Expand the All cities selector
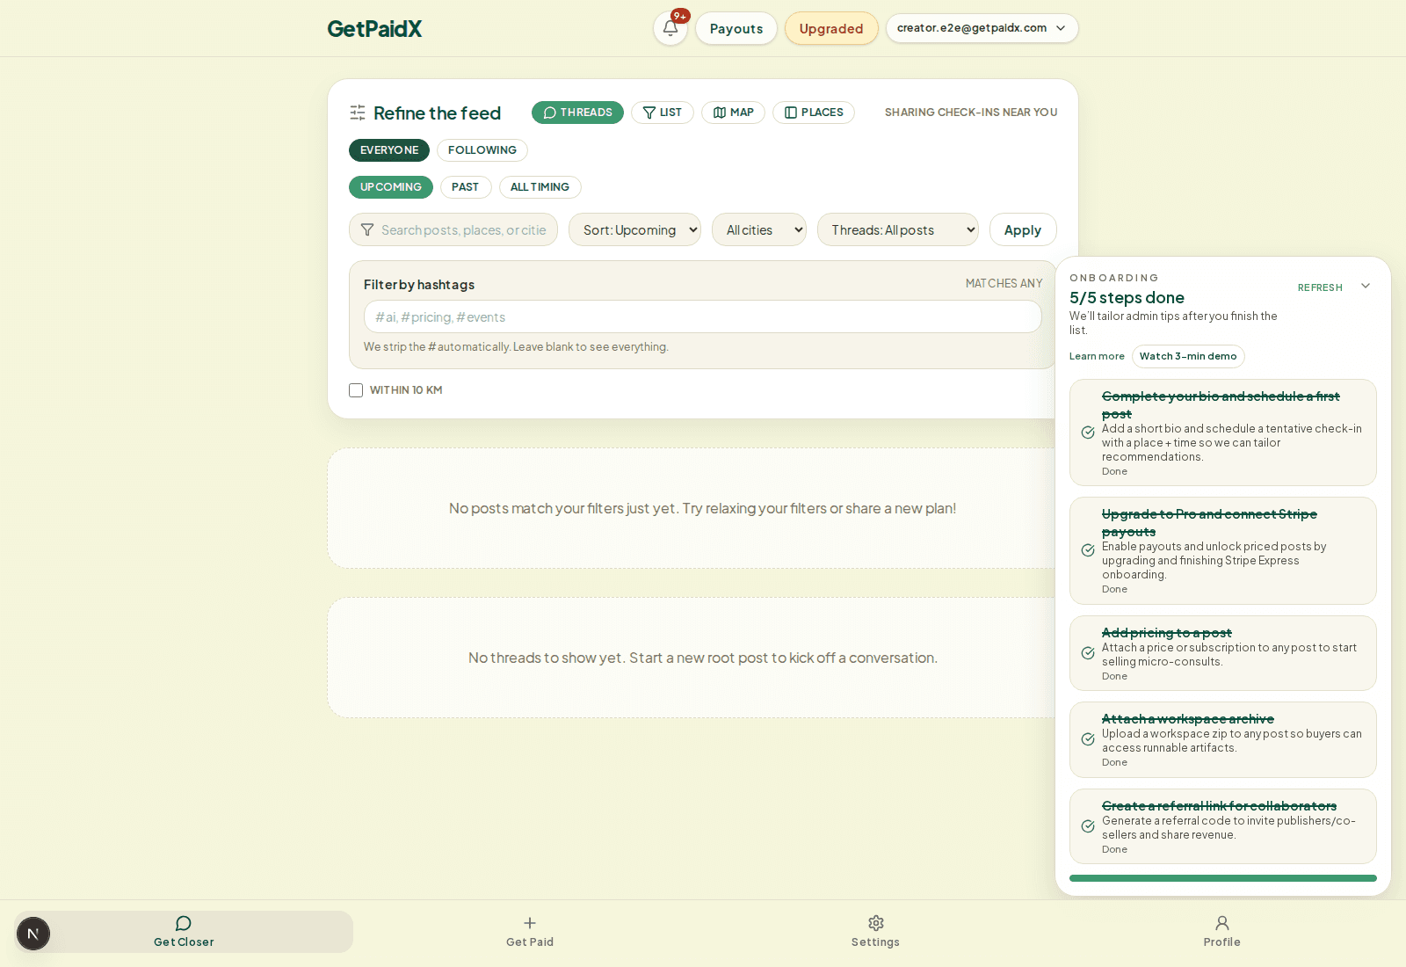The image size is (1406, 967). click(758, 229)
